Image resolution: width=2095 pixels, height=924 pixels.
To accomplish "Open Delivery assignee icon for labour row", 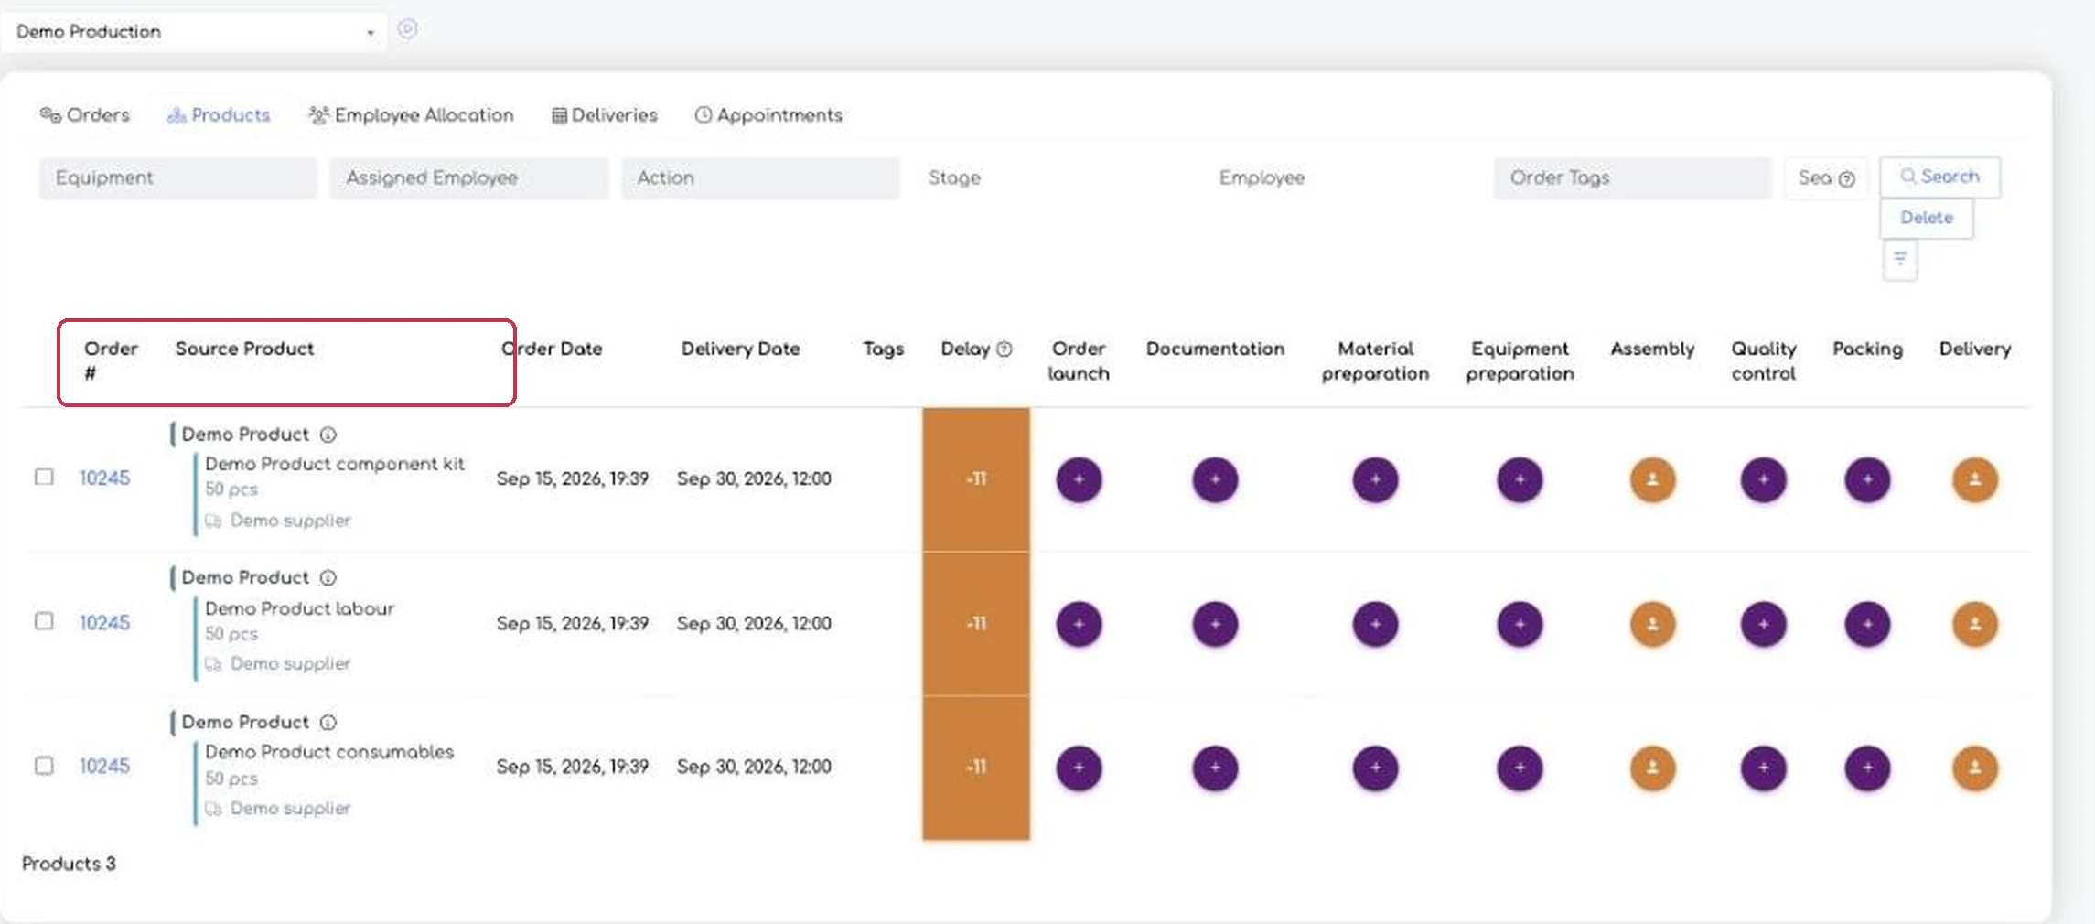I will point(1975,624).
